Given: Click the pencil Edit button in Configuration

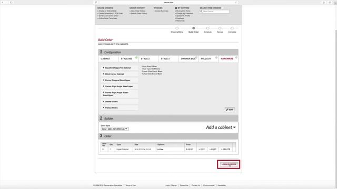Looking at the screenshot, I should click(230, 110).
